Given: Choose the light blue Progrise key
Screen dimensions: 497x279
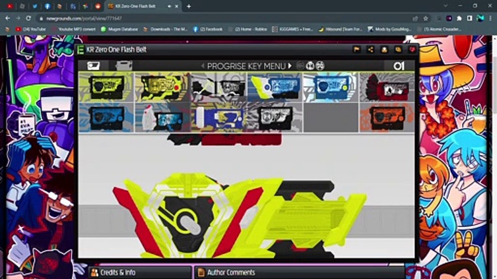Looking at the screenshot, I should click(331, 87).
